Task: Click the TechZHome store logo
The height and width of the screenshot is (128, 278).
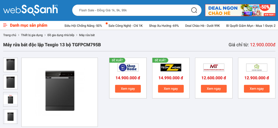Action: tap(171, 68)
